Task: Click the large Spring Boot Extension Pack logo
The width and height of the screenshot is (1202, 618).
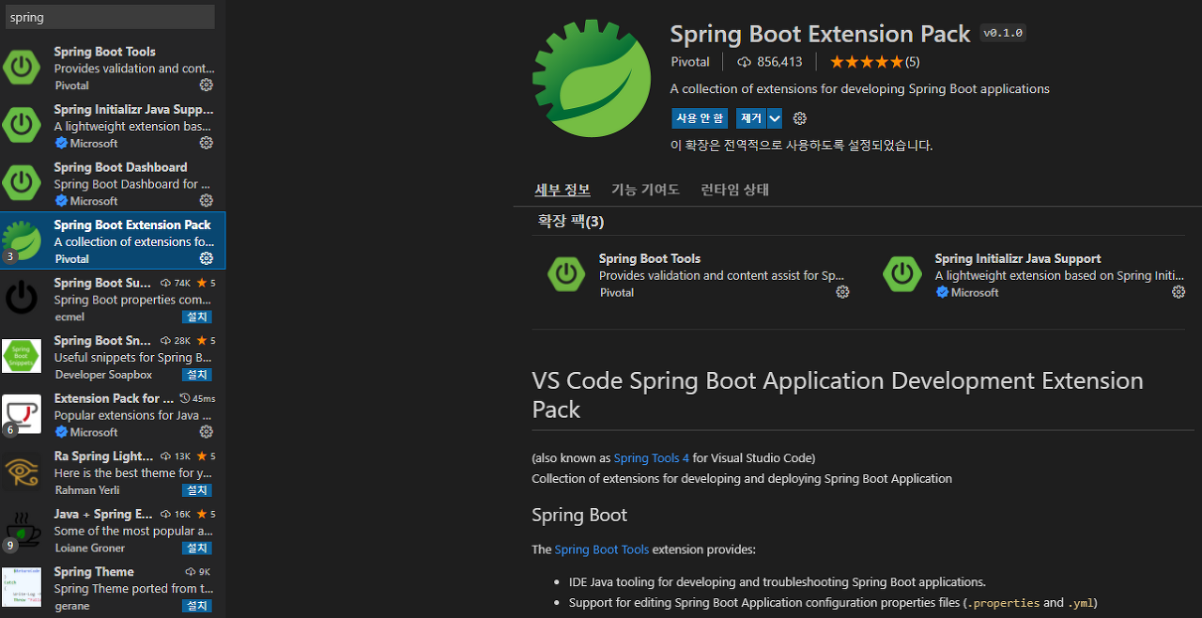Action: click(592, 79)
